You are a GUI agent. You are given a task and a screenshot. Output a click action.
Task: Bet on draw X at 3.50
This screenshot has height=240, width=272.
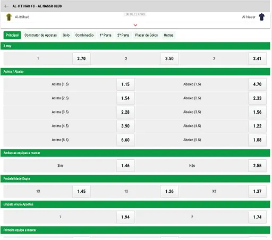pos(169,58)
